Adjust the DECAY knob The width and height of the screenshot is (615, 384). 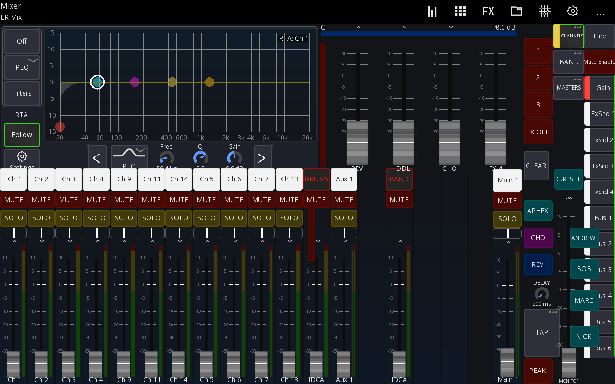tap(541, 294)
